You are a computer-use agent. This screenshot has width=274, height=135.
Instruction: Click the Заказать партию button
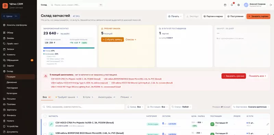pos(258,16)
